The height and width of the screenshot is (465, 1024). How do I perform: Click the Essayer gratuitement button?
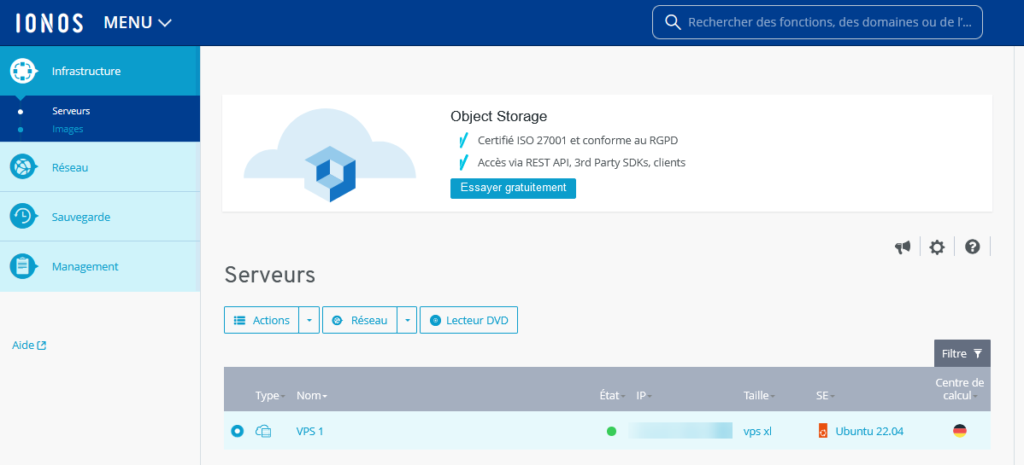514,188
